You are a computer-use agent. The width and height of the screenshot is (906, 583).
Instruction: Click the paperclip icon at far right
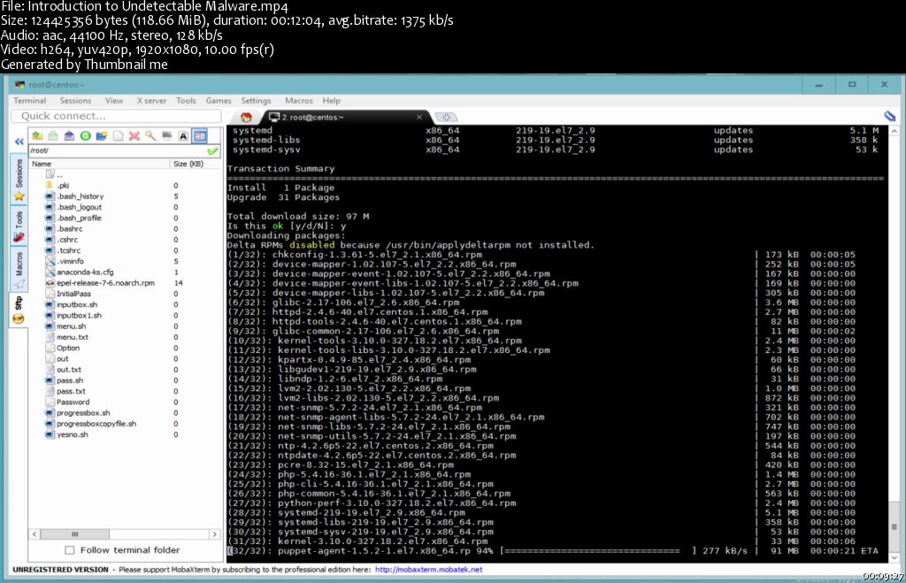[889, 117]
